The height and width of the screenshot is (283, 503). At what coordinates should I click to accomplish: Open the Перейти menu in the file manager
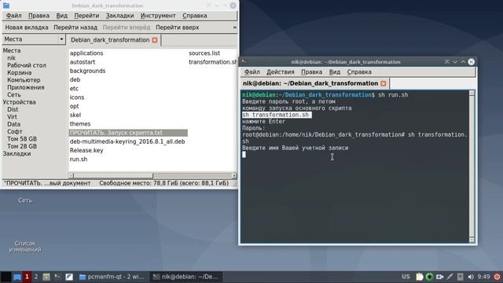tap(86, 16)
